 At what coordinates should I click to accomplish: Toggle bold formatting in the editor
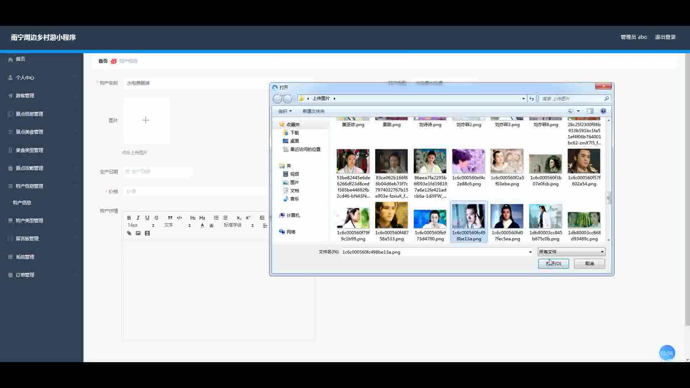coord(129,218)
